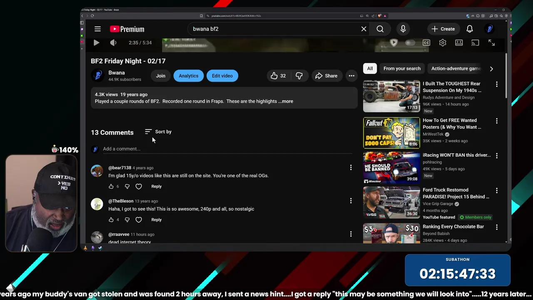
Task: Open options menu for @rraavvee comment
Action: tap(351, 234)
